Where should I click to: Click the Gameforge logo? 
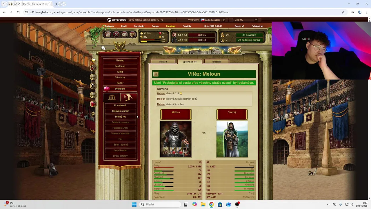pos(117,20)
